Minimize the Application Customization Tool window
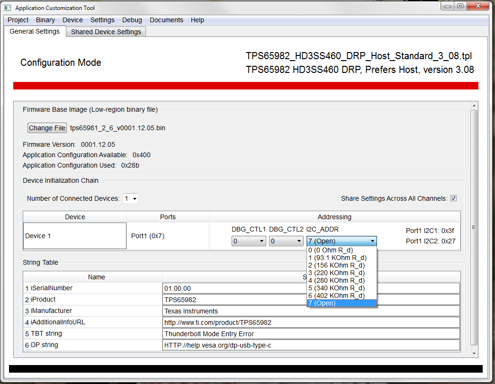Image resolution: width=495 pixels, height=384 pixels. coord(447,6)
